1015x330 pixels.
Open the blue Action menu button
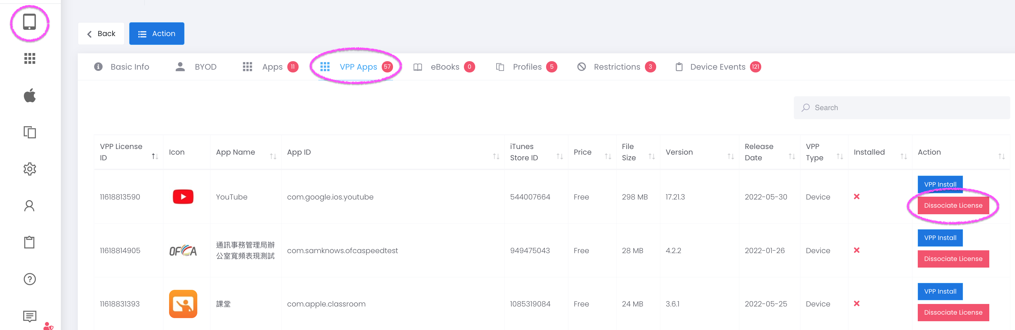pyautogui.click(x=157, y=34)
